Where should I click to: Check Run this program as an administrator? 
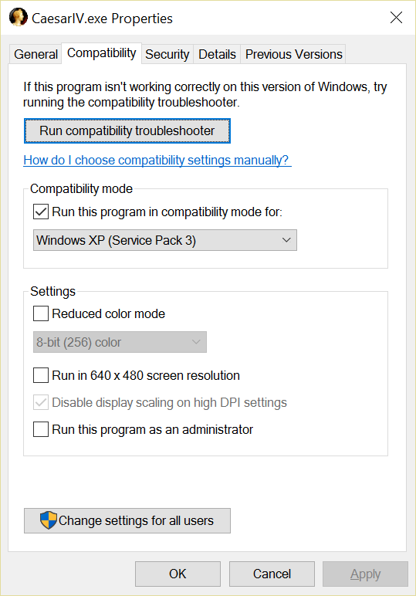(x=41, y=429)
